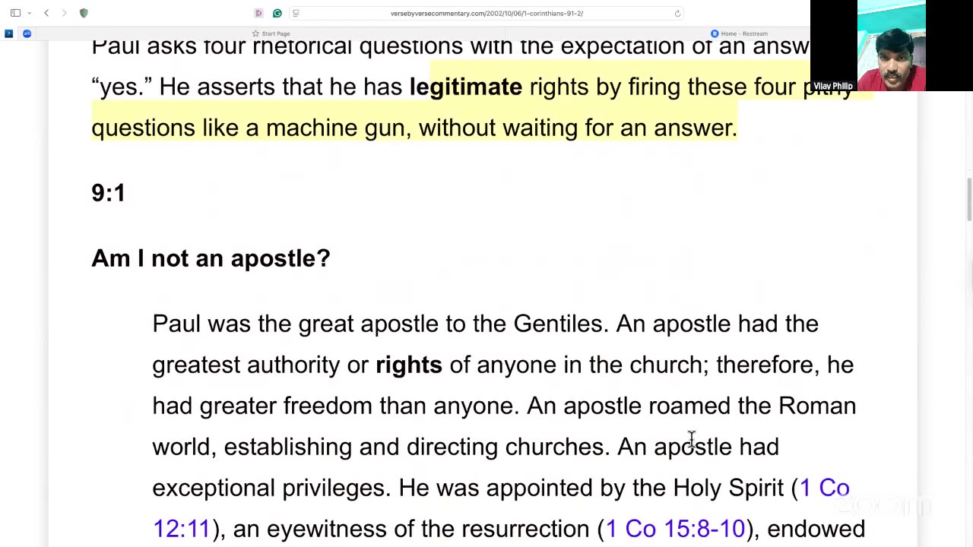The height and width of the screenshot is (547, 973).
Task: Click the 9:1 verse heading
Action: (108, 193)
